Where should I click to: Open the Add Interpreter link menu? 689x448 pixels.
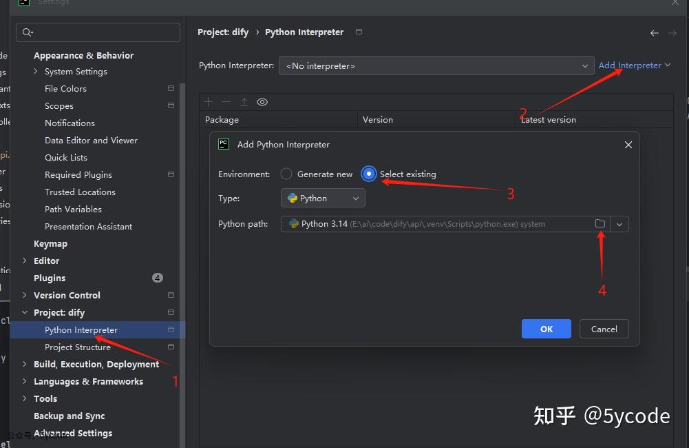[x=635, y=65]
